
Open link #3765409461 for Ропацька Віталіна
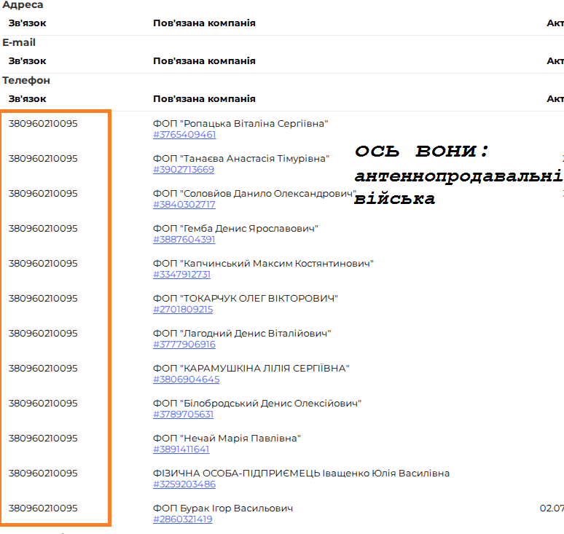pos(184,135)
